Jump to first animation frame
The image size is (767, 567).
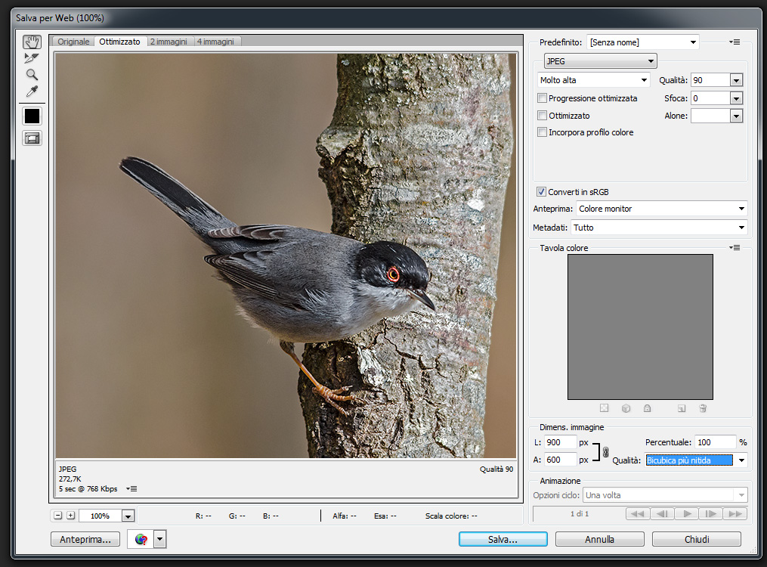(637, 513)
